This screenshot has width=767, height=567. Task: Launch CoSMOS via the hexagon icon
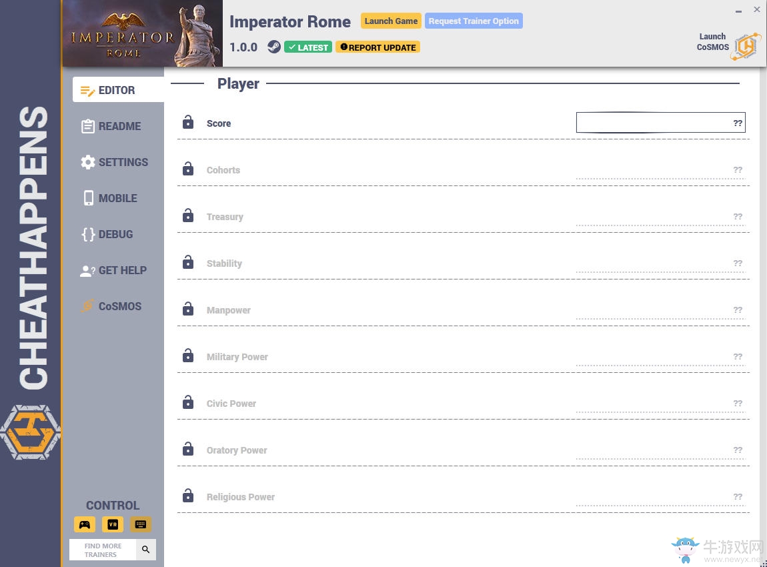746,47
